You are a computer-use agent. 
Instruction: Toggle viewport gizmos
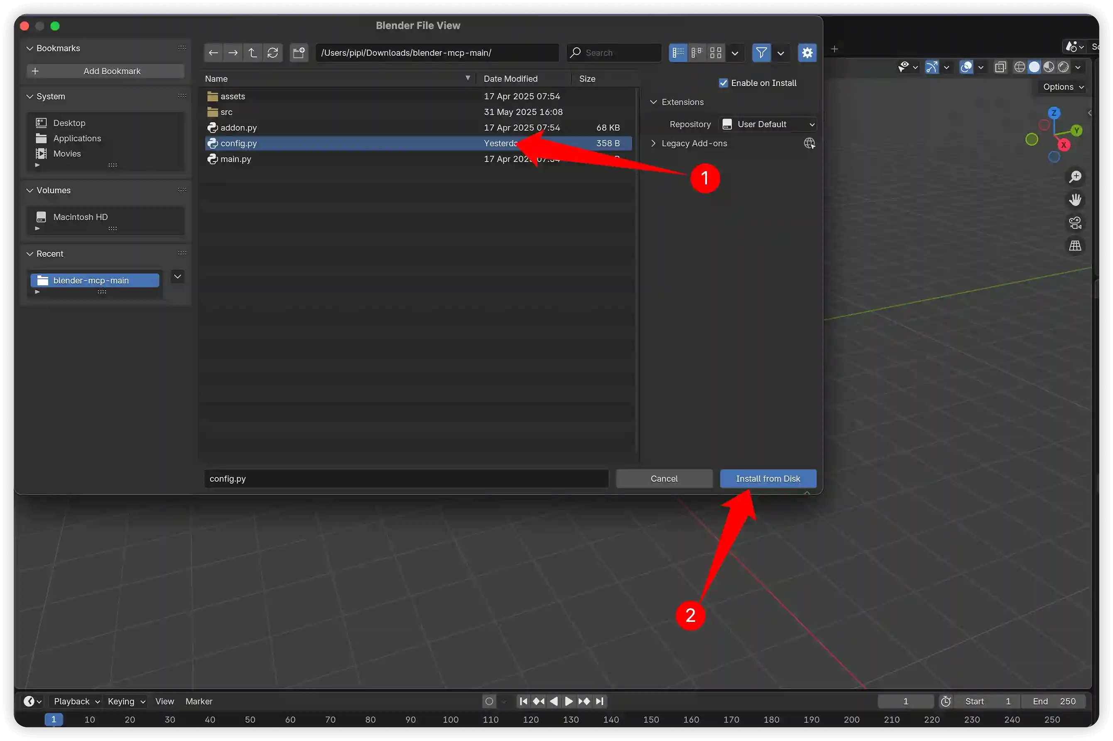tap(932, 67)
